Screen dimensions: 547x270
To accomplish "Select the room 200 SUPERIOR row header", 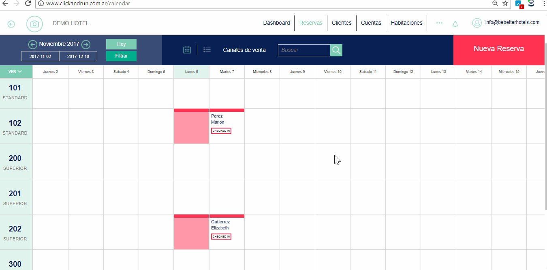I will (15, 162).
